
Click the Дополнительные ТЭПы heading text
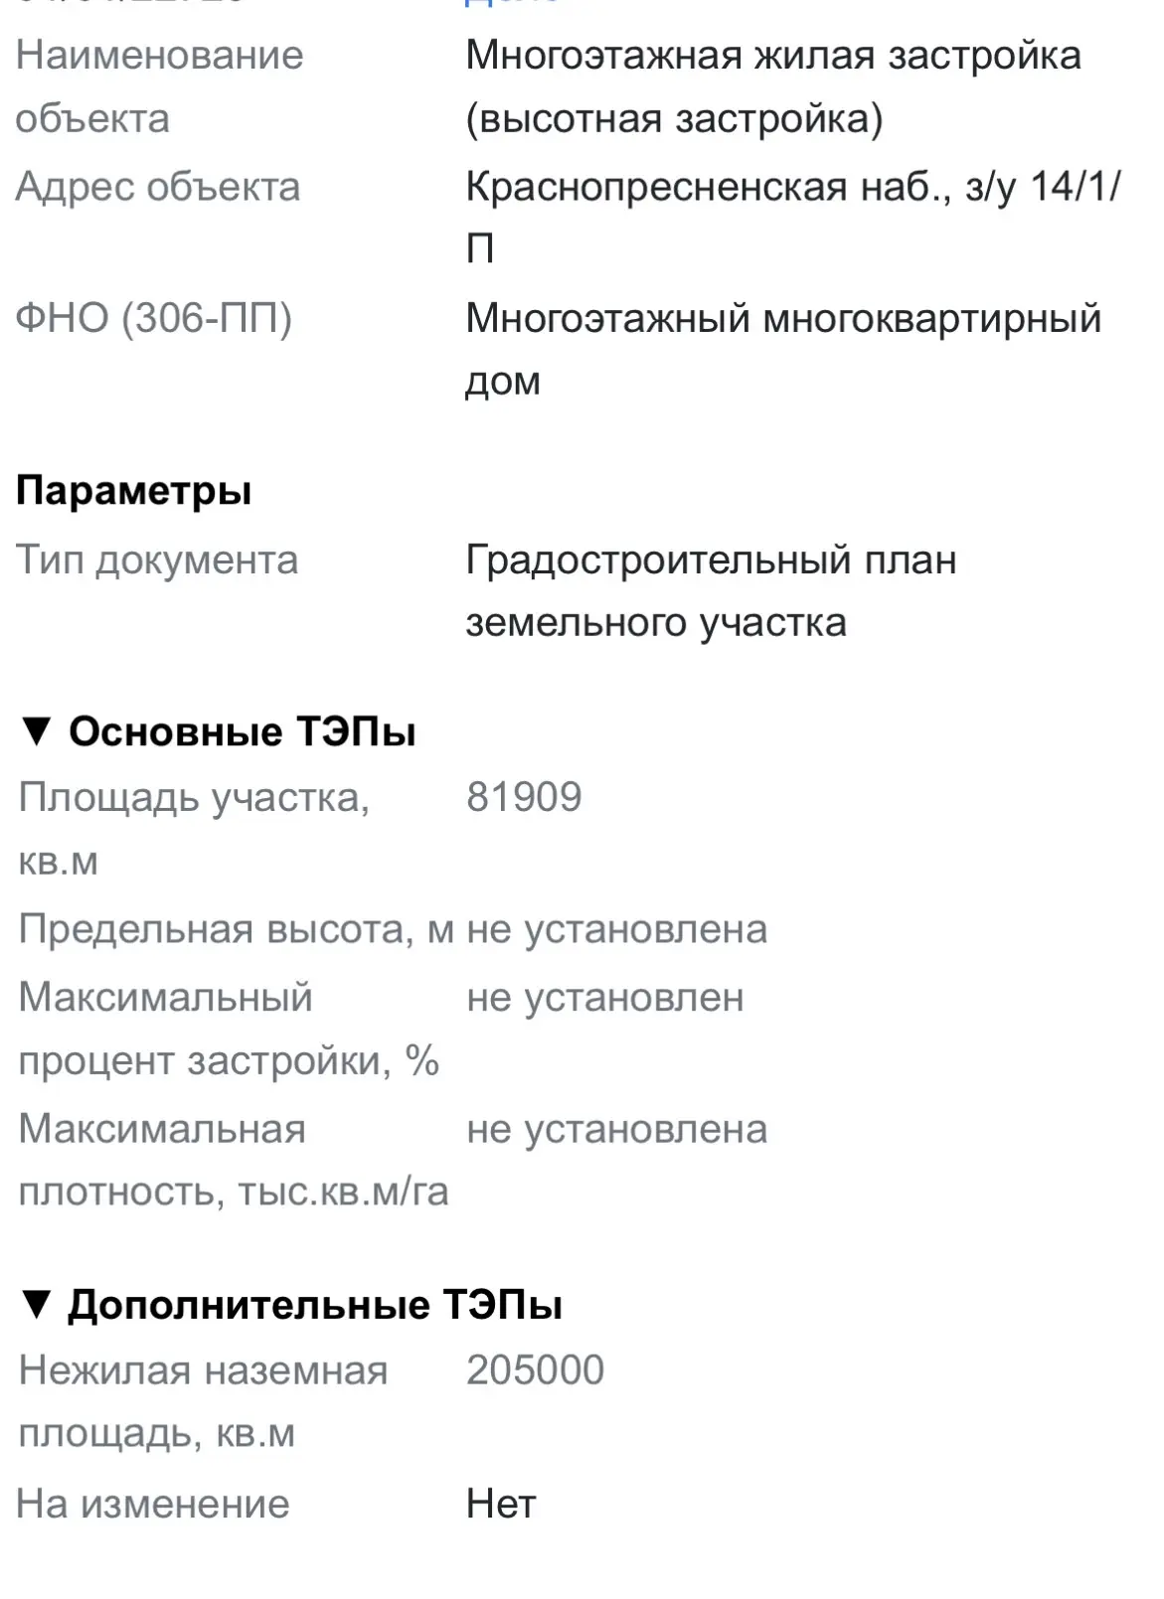tap(315, 1305)
